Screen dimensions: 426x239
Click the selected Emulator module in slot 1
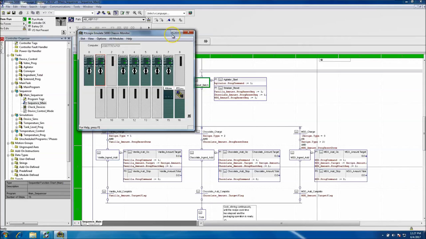click(100, 70)
